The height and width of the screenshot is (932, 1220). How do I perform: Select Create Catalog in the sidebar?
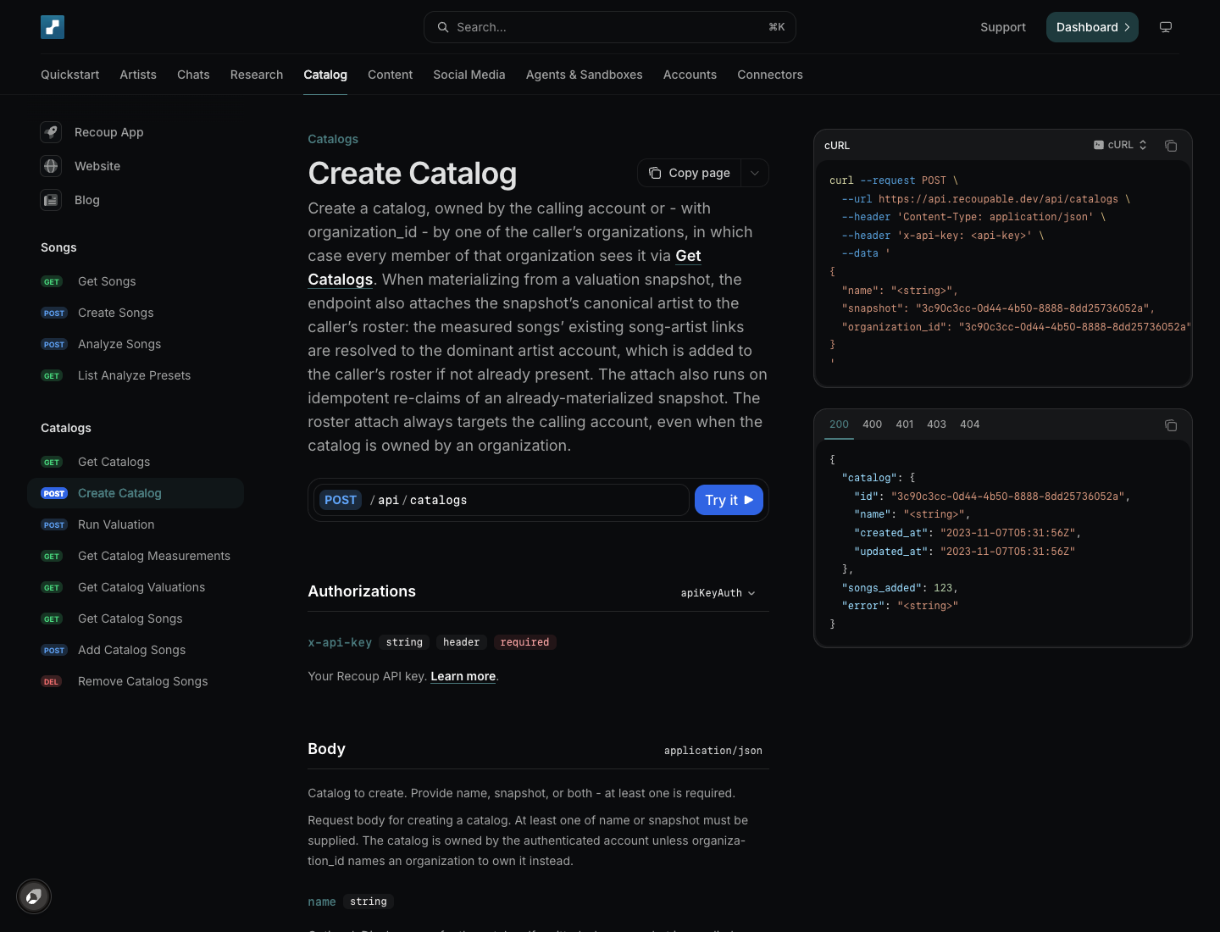coord(136,493)
